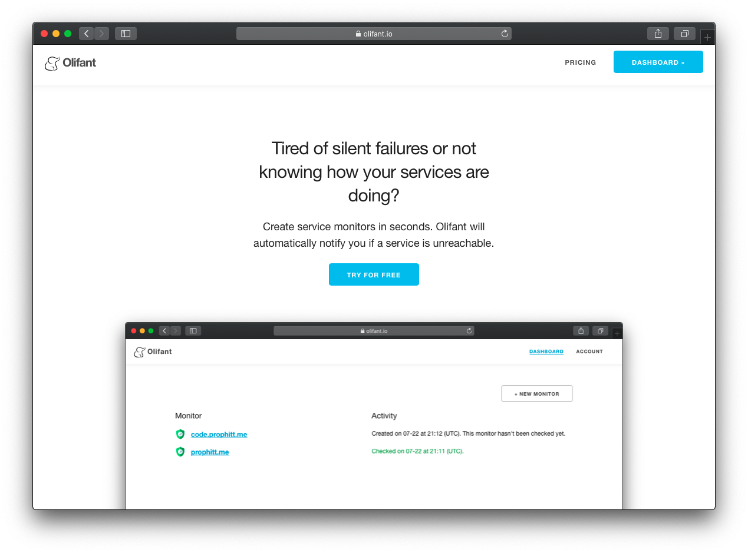Open the code.prophitt.me monitor link
The height and width of the screenshot is (553, 748).
[x=219, y=434]
